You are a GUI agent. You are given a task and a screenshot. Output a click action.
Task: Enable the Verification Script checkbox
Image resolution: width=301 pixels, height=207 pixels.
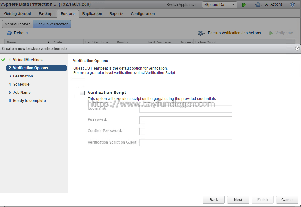click(82, 93)
